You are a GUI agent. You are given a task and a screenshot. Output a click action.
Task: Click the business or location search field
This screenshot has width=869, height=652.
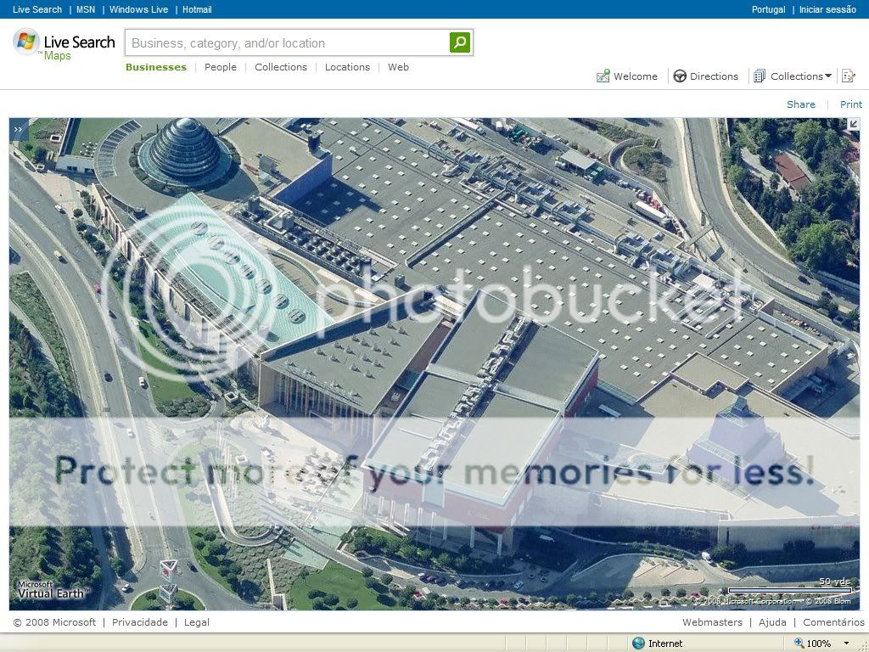287,43
